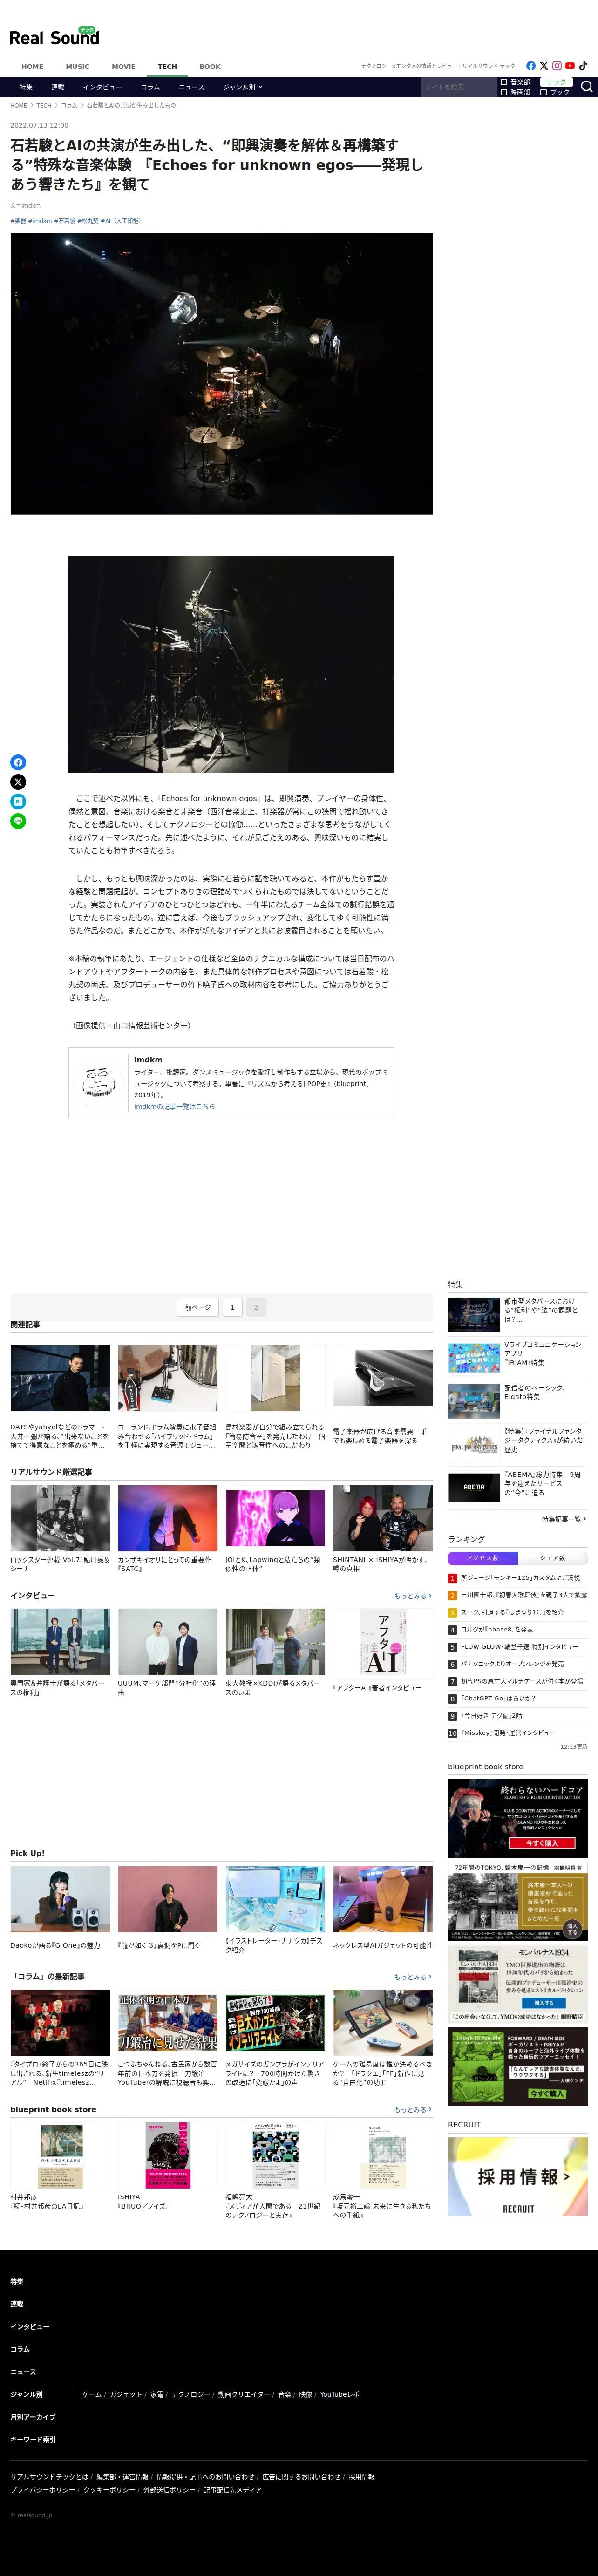Click the #AI（人工知能） tag
This screenshot has width=598, height=2576.
tap(121, 221)
